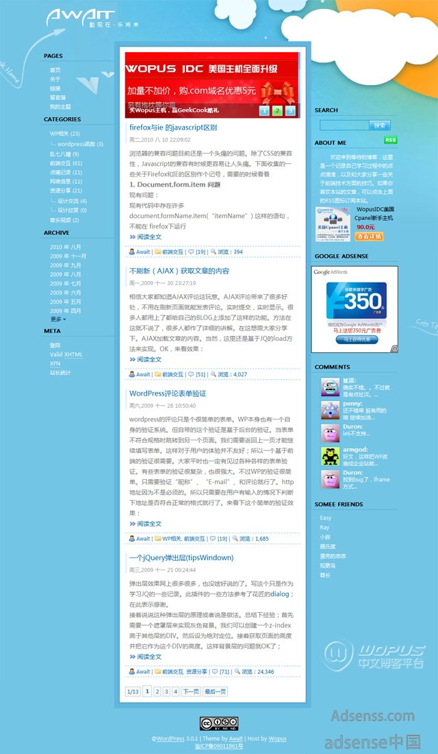Click the folder icon on the AJAX post
Screen dimensions: 438x754
coord(157,374)
